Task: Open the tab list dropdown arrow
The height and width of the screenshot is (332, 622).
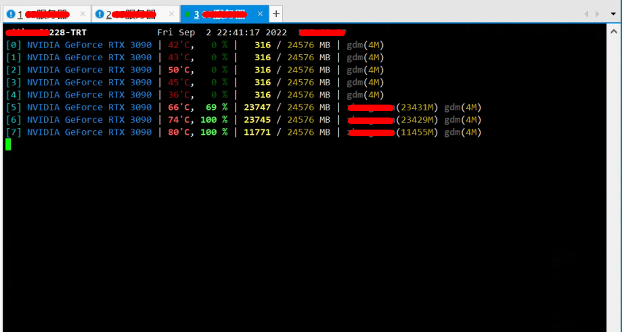Action: pyautogui.click(x=613, y=14)
